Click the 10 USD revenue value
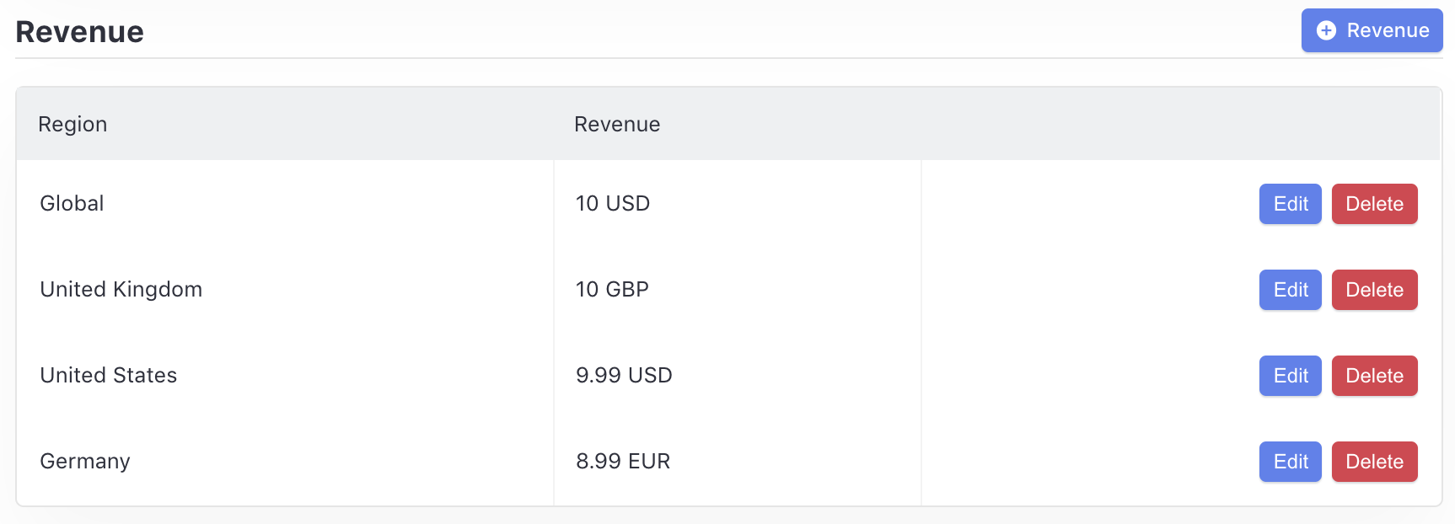1455x524 pixels. [612, 204]
